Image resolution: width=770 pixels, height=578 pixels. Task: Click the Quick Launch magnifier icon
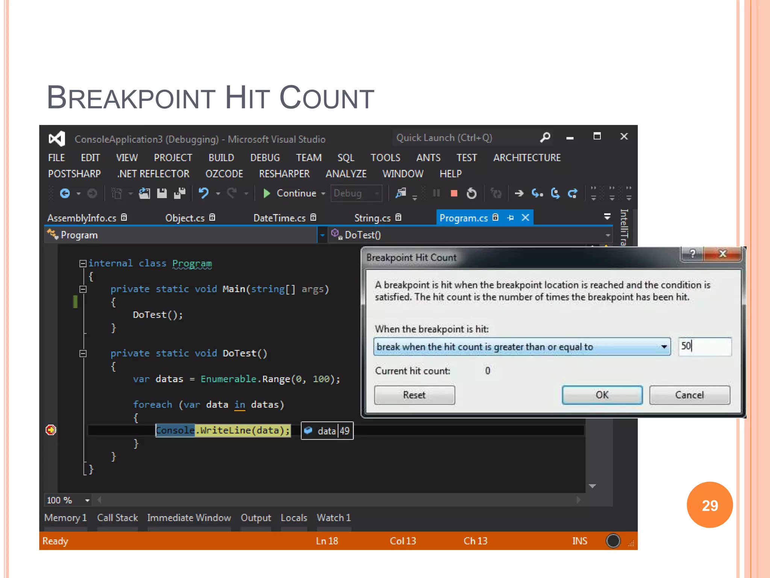545,138
